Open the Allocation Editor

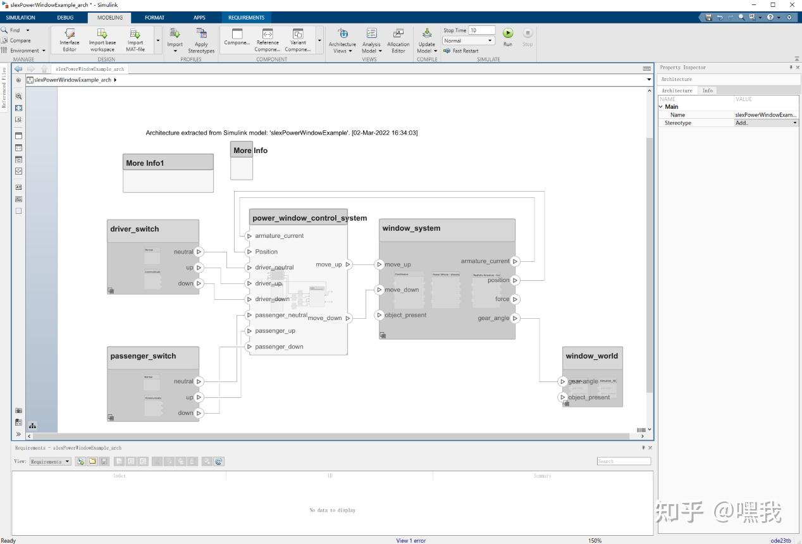[398, 39]
